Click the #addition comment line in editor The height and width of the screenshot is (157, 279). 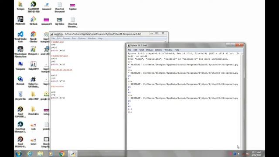[58, 42]
